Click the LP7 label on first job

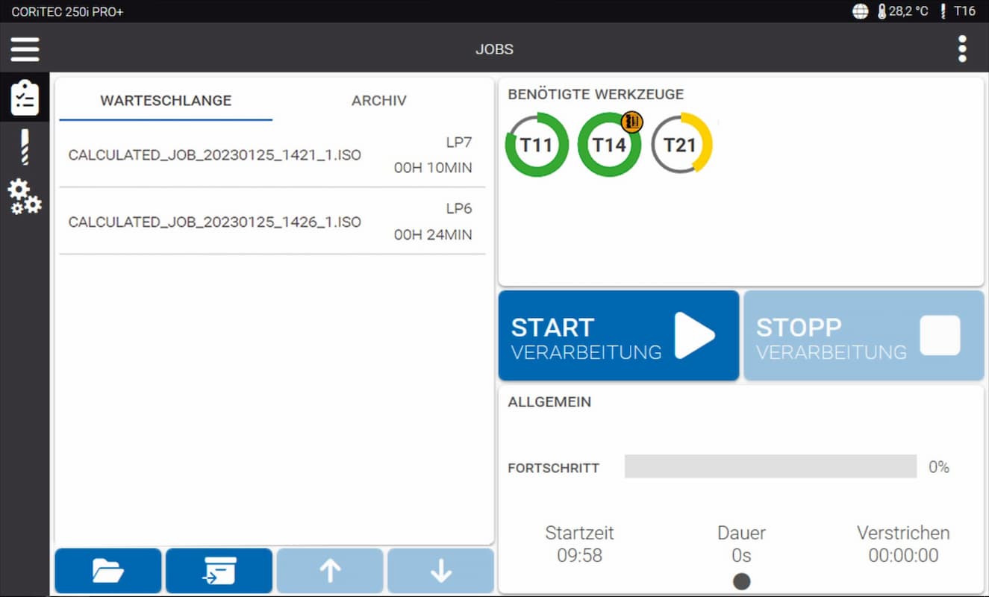459,142
